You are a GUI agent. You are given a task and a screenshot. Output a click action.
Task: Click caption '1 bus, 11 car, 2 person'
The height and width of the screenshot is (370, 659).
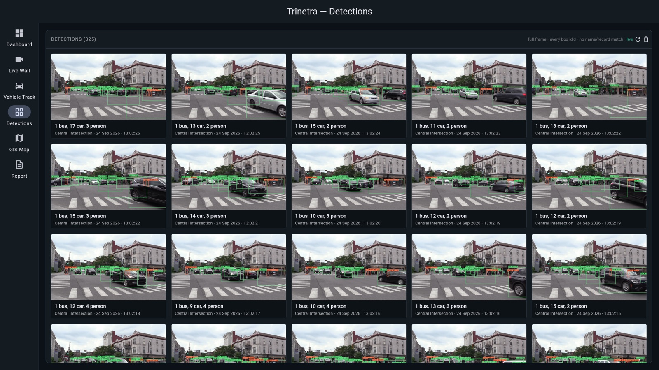(x=441, y=126)
